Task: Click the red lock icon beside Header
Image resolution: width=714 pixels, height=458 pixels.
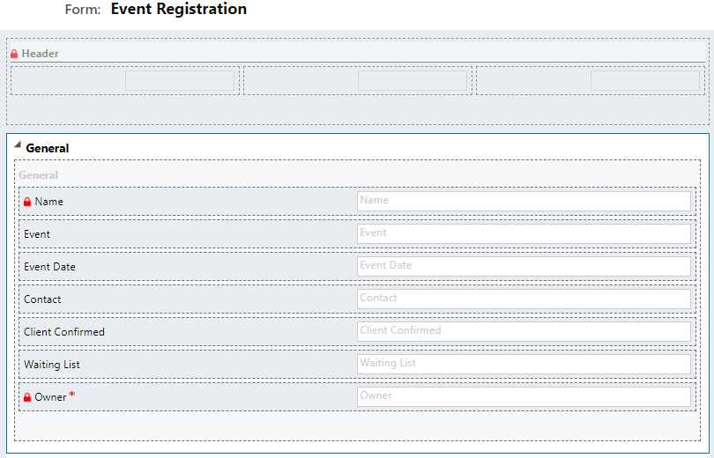Action: (x=14, y=54)
